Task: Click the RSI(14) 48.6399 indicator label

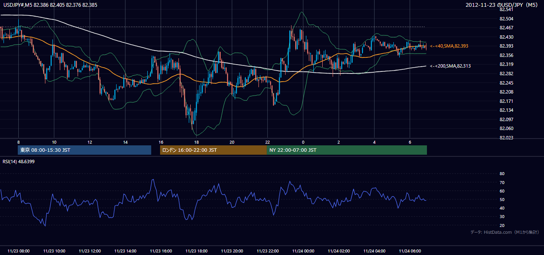Action: 19,161
